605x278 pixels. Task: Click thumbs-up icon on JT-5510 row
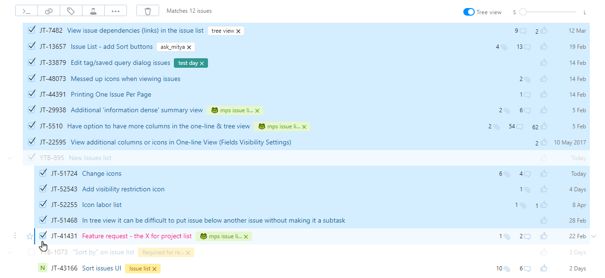[x=544, y=126]
